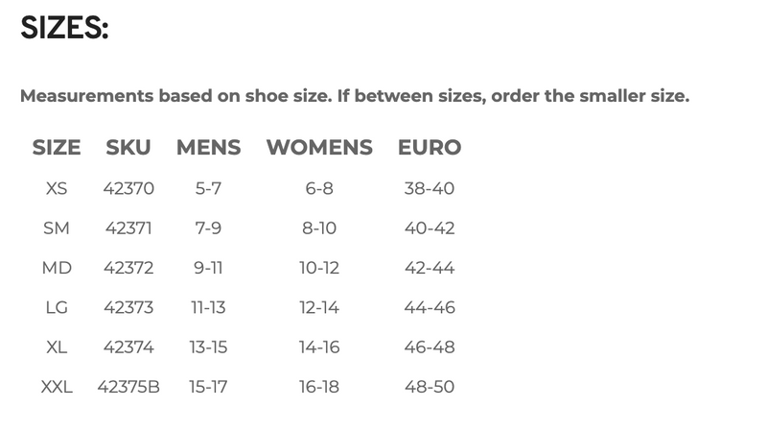Click euro range 38-40
This screenshot has width=767, height=431.
point(430,188)
